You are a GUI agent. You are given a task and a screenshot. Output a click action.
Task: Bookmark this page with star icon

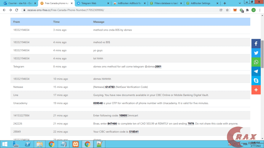coord(227,10)
